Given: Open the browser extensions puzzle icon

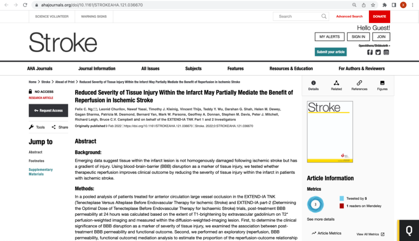Looking at the screenshot, I should click(384, 5).
